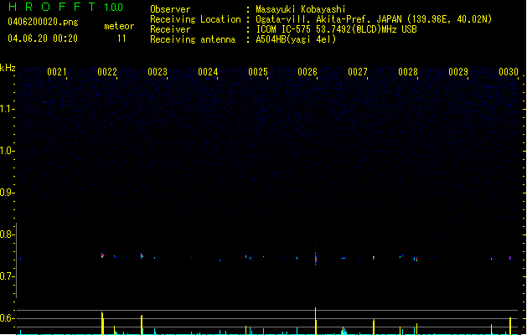Click the 0.6 kHz axis label
This screenshot has width=527, height=335.
pos(8,318)
